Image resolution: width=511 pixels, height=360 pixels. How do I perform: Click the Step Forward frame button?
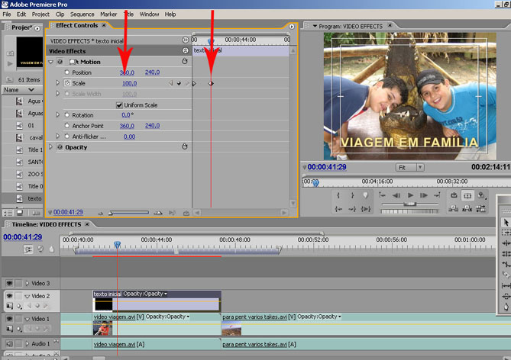[424, 195]
